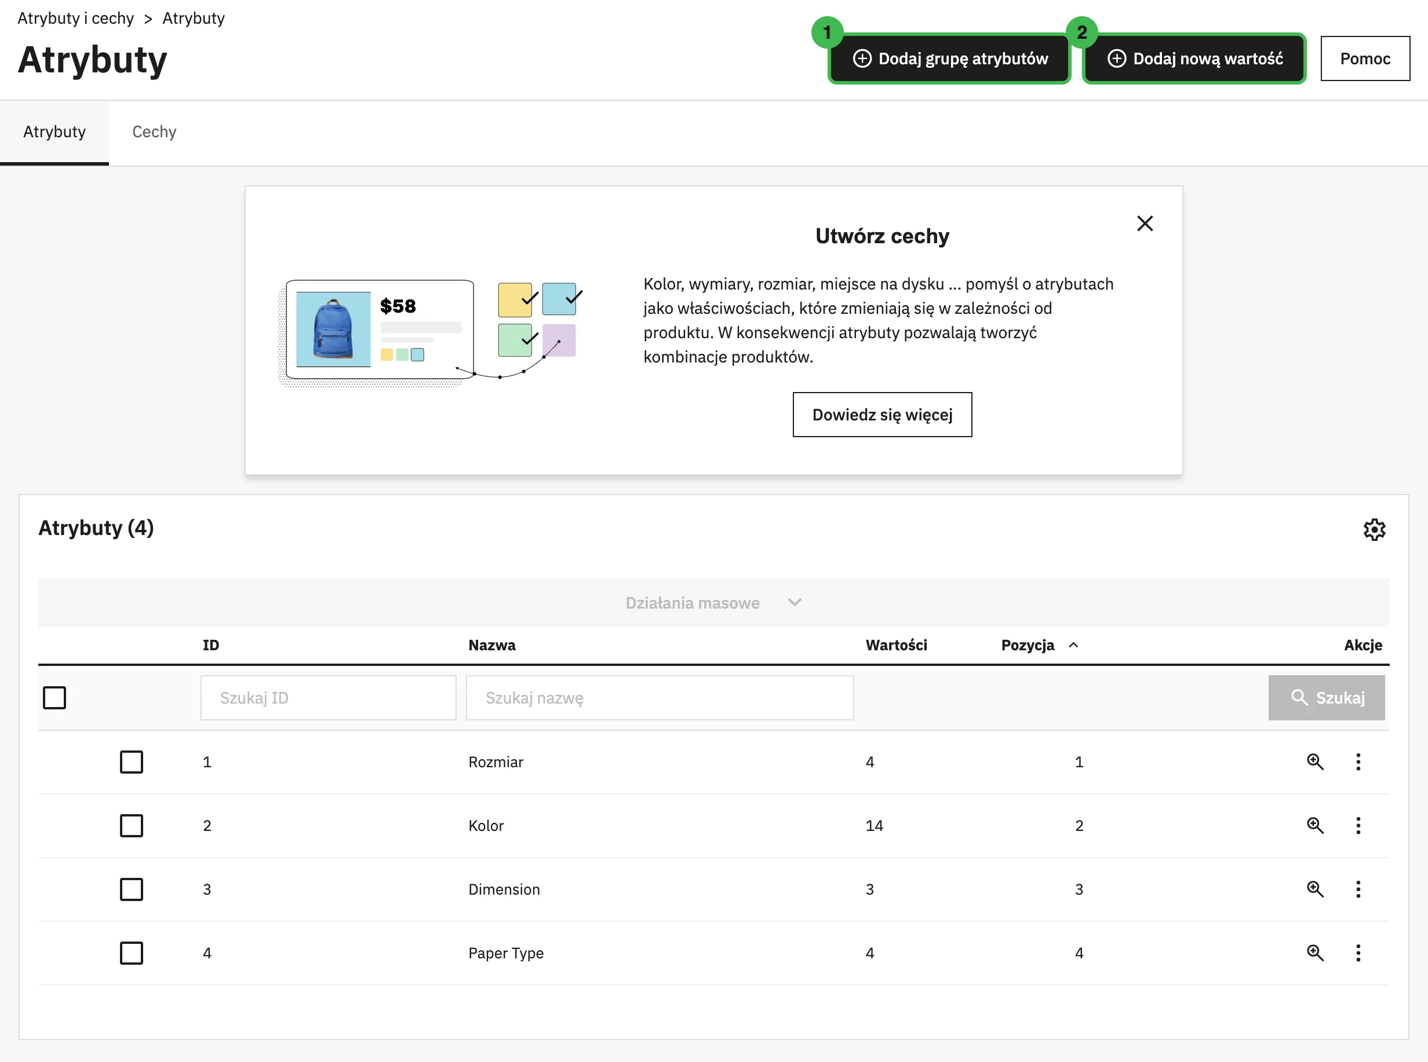Screen dimensions: 1428x1062
Task: Open more actions menu for Paper Type row
Action: click(1358, 953)
